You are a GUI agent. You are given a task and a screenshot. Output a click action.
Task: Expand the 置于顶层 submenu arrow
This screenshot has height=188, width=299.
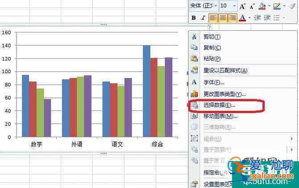pyautogui.click(x=292, y=150)
